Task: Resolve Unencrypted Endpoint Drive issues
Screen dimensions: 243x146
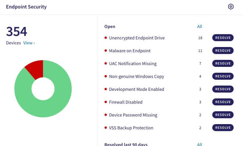Action: pyautogui.click(x=223, y=38)
